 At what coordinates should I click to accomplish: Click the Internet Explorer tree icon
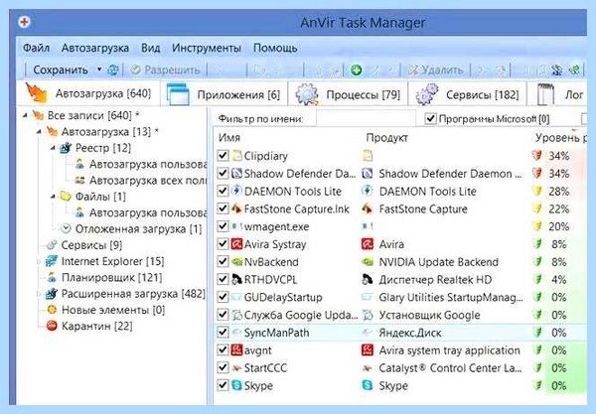click(52, 261)
